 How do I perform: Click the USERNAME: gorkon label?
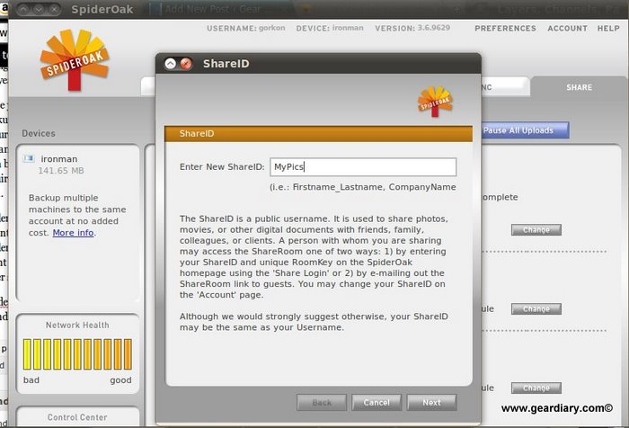coord(246,28)
